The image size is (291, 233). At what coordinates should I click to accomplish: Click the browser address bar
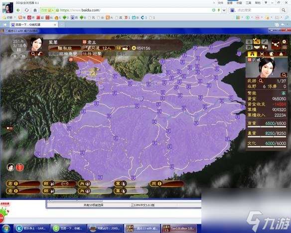[134, 10]
